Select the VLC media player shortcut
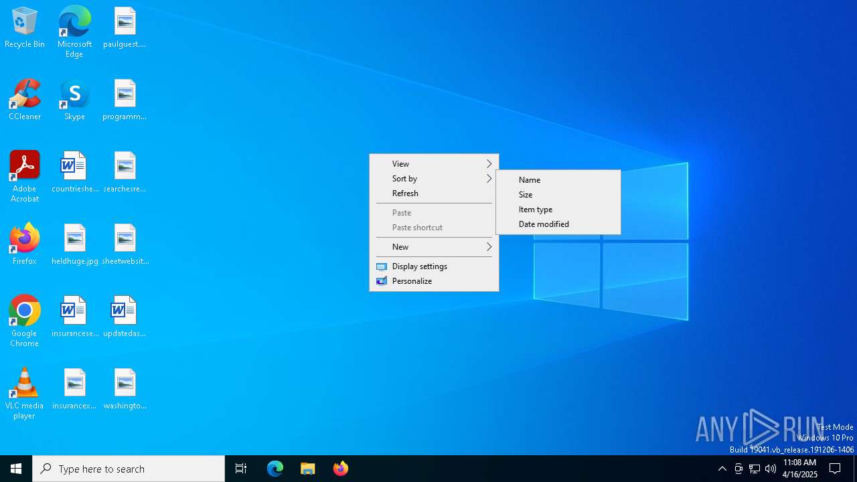 [x=25, y=393]
